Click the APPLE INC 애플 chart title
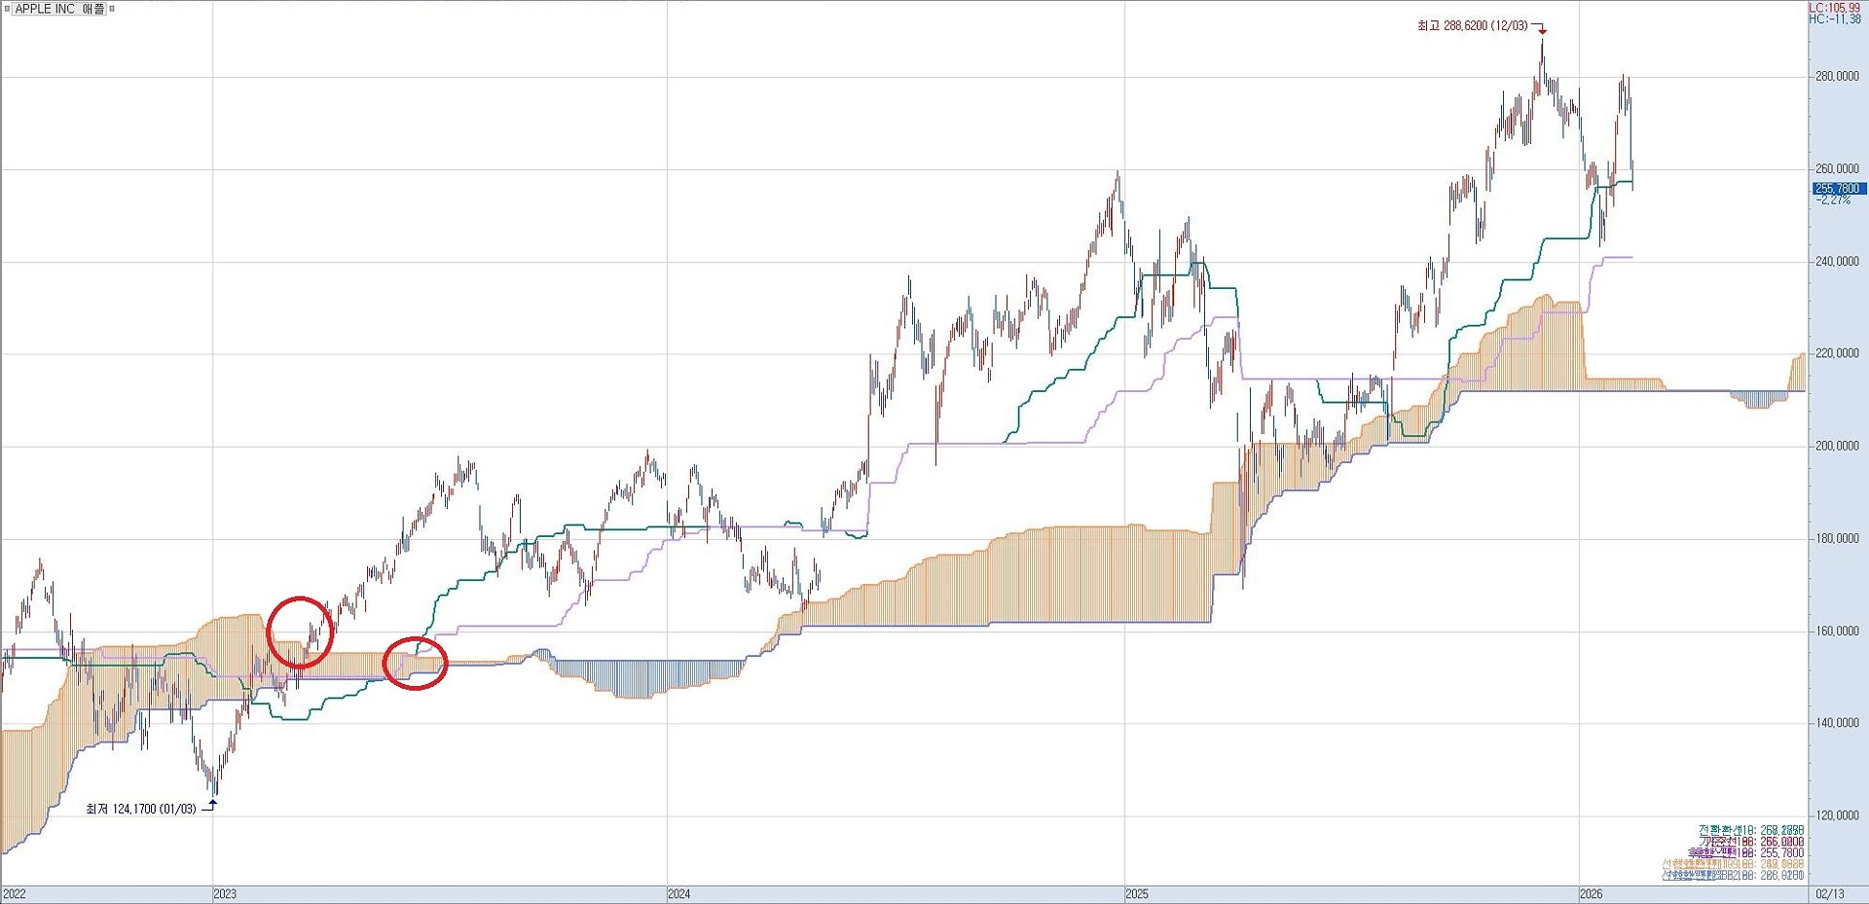1869x904 pixels. tap(59, 9)
